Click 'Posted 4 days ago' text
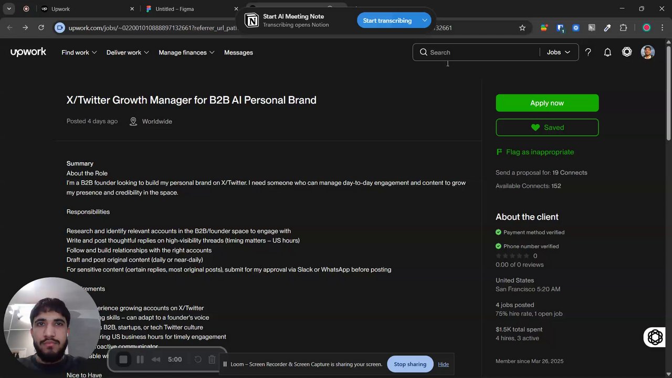Viewport: 672px width, 378px height. pyautogui.click(x=92, y=121)
